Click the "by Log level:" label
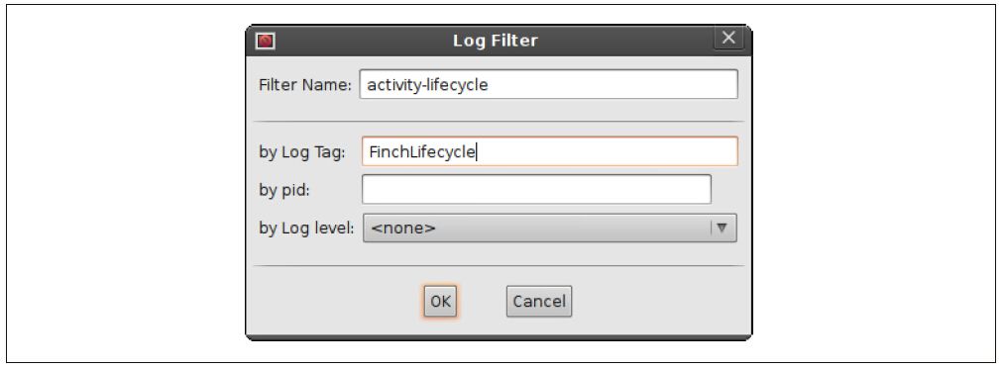This screenshot has height=369, width=1004. tap(306, 228)
